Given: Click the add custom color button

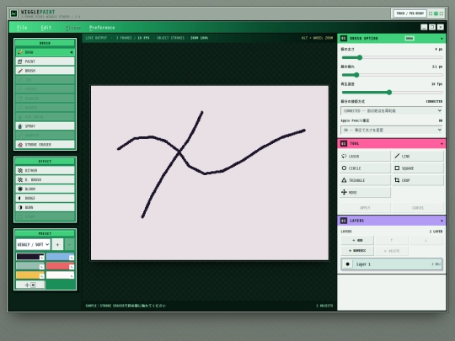Looking at the screenshot, I should coord(30,285).
